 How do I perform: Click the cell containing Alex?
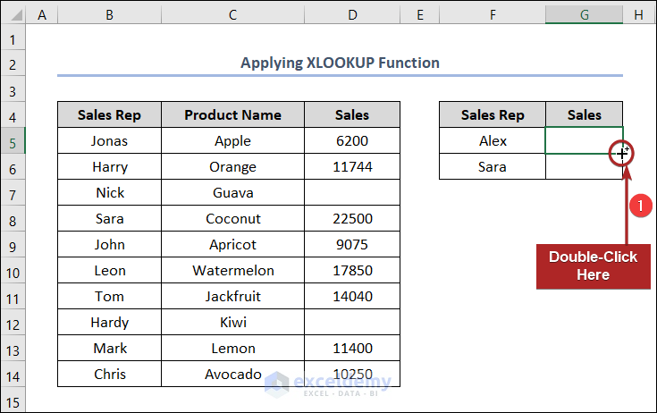[x=493, y=140]
